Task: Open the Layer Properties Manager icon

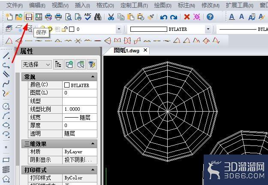Action: (9, 29)
